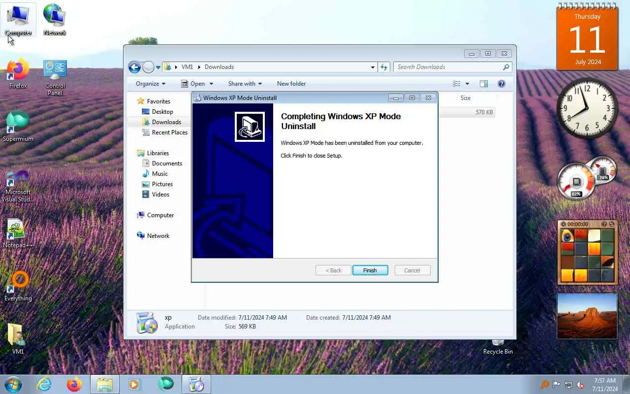Launch the Supermium desktop shortcut
The width and height of the screenshot is (630, 394).
pyautogui.click(x=18, y=127)
